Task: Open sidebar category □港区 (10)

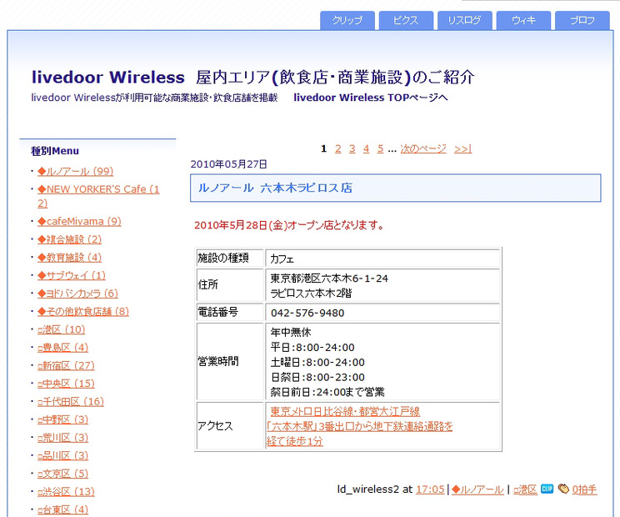Action: coord(62,329)
